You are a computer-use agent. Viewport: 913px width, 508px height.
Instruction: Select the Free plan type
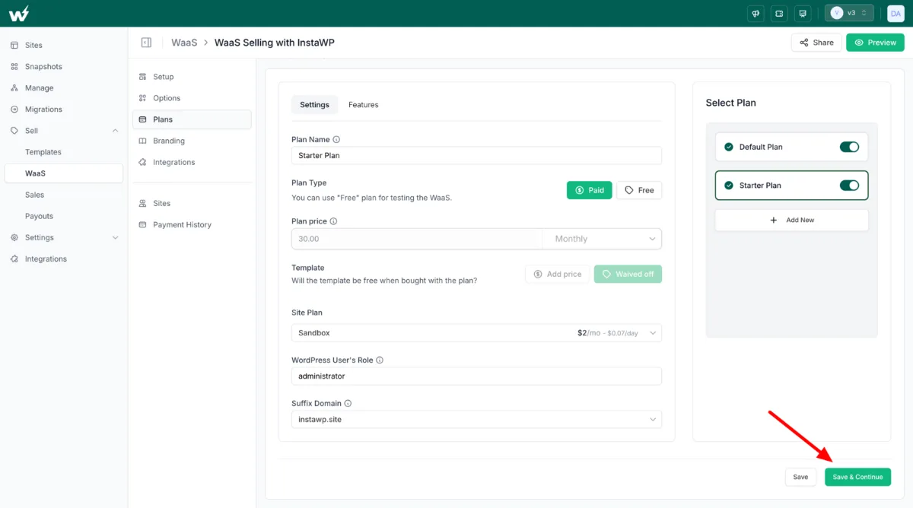coord(639,190)
